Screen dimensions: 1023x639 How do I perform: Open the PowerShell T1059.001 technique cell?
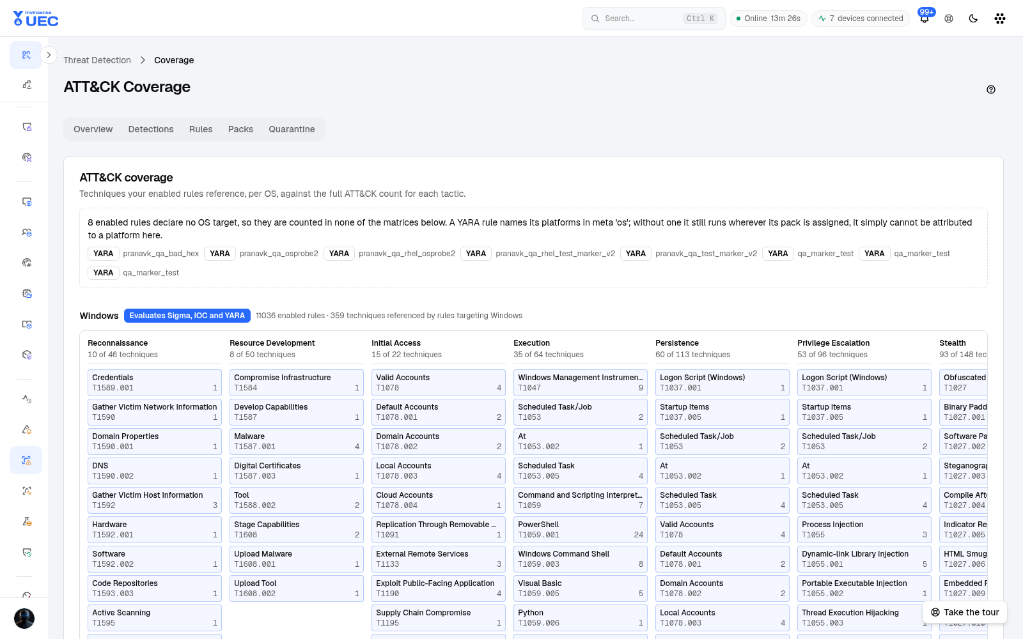[581, 530]
